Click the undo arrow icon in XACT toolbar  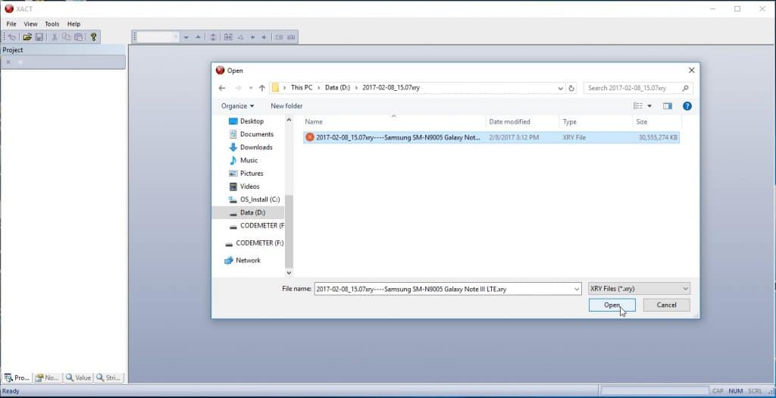12,37
